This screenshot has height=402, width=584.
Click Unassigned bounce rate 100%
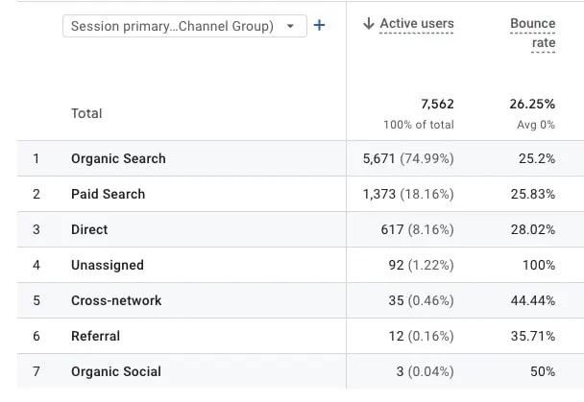pyautogui.click(x=539, y=265)
